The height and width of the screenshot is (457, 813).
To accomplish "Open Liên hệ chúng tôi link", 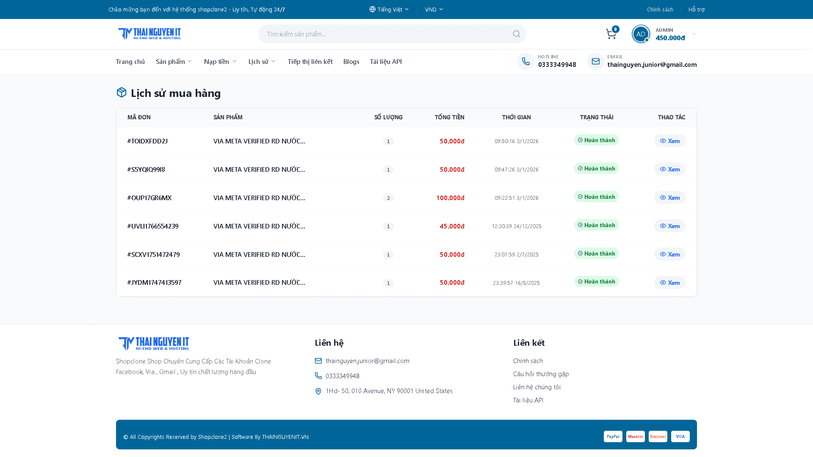I will 536,387.
